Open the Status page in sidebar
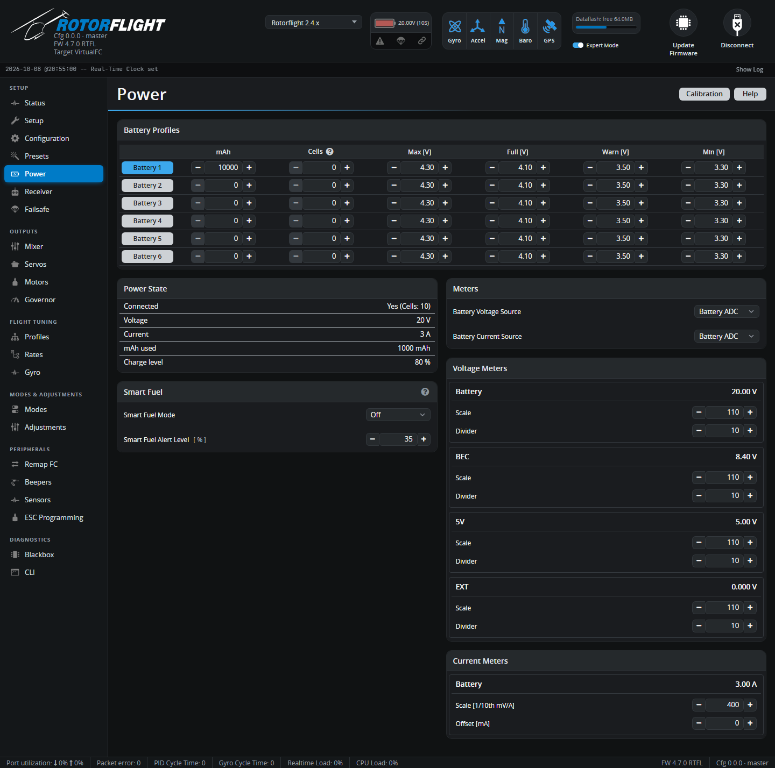 [x=54, y=103]
